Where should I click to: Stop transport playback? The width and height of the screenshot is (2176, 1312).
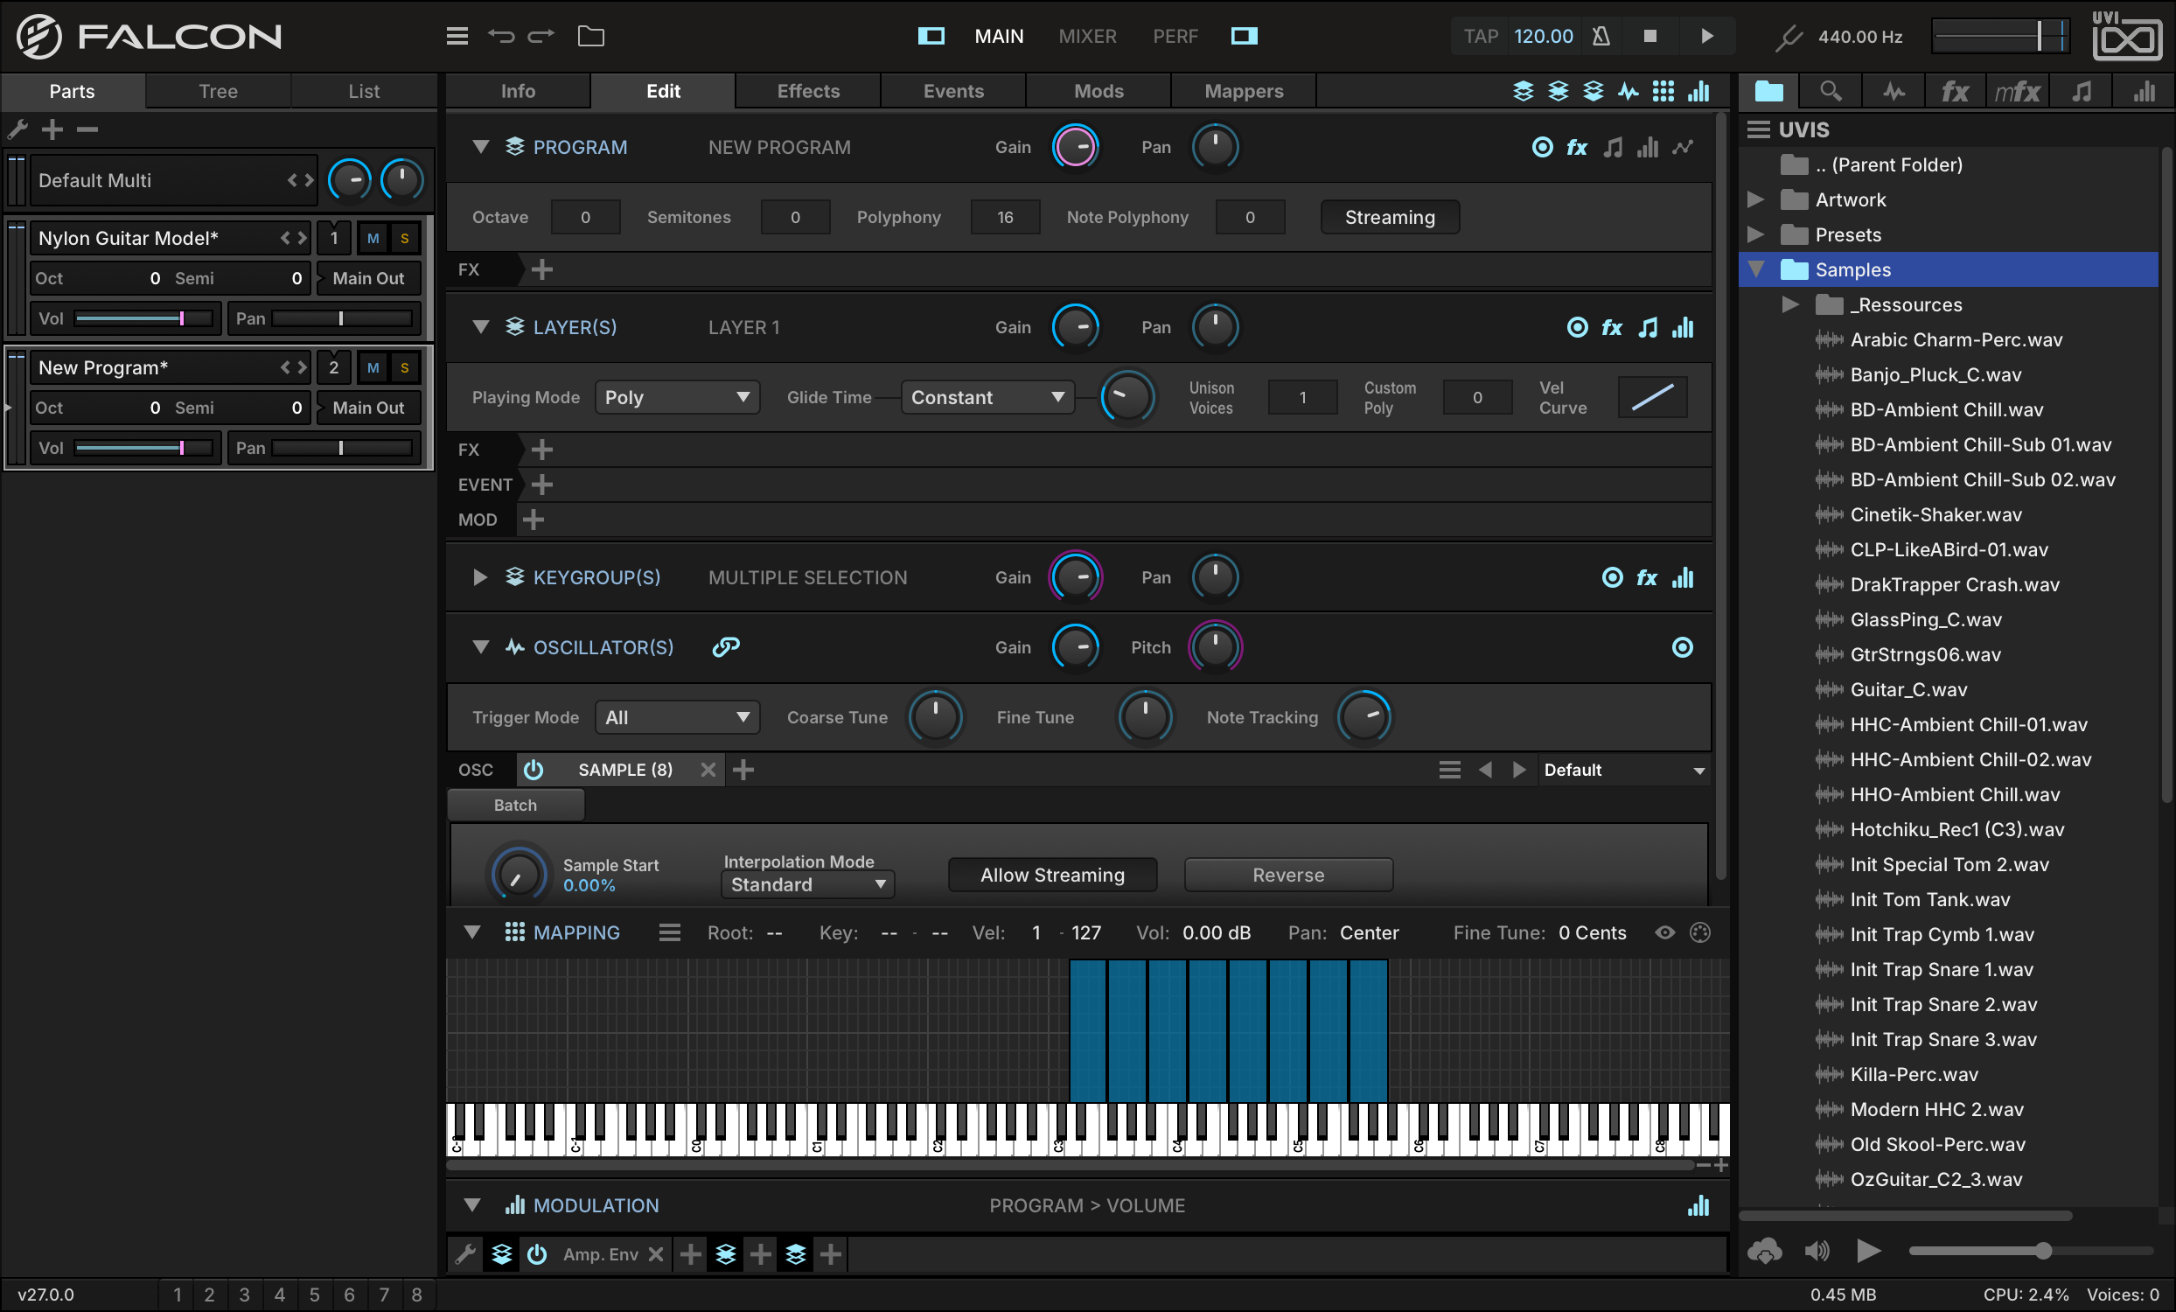[1649, 36]
